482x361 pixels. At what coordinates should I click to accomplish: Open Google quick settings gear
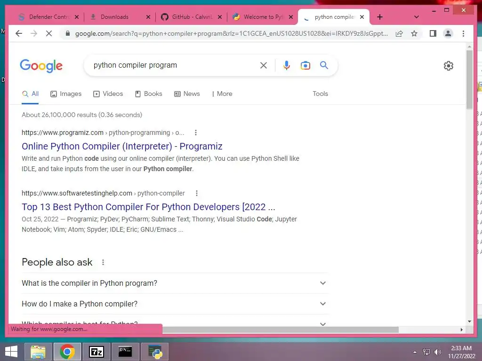point(449,66)
